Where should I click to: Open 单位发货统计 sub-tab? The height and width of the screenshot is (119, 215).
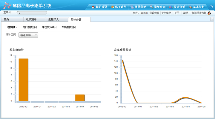(49, 27)
